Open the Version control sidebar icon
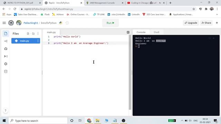 tap(6, 41)
